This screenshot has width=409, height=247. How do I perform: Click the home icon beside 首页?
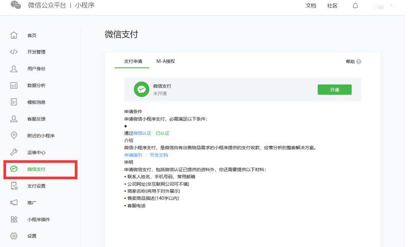(x=14, y=35)
